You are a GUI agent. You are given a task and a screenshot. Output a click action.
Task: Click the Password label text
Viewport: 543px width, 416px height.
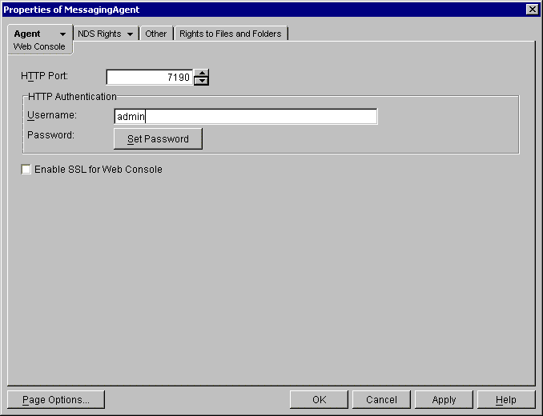(51, 135)
